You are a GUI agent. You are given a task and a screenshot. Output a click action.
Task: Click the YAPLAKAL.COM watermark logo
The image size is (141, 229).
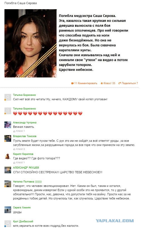pyautogui.click(x=115, y=221)
